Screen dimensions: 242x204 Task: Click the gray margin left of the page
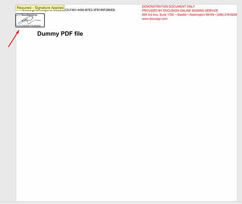point(8,108)
